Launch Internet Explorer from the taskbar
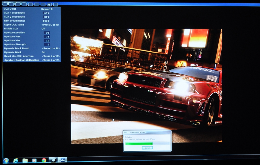Viewport: 260px width, 165px height. click(16, 161)
